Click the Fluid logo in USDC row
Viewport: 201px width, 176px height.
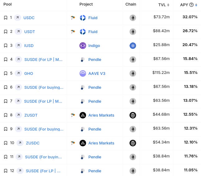click(x=83, y=18)
